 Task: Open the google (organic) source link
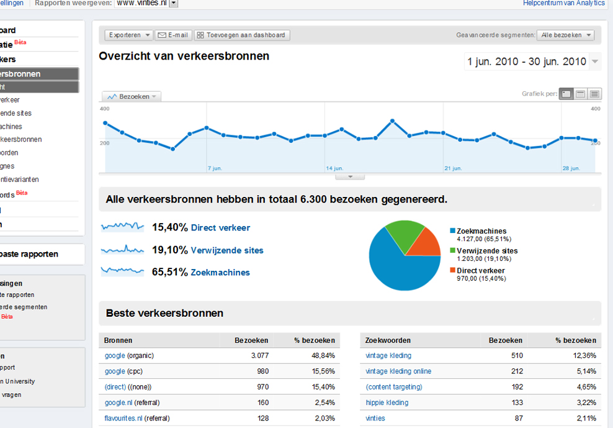115,355
